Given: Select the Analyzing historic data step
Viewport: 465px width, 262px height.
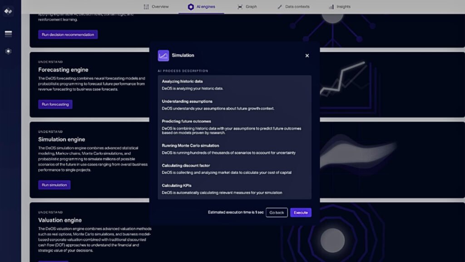Looking at the screenshot, I should click(x=182, y=81).
